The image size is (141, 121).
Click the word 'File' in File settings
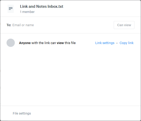point(15,113)
